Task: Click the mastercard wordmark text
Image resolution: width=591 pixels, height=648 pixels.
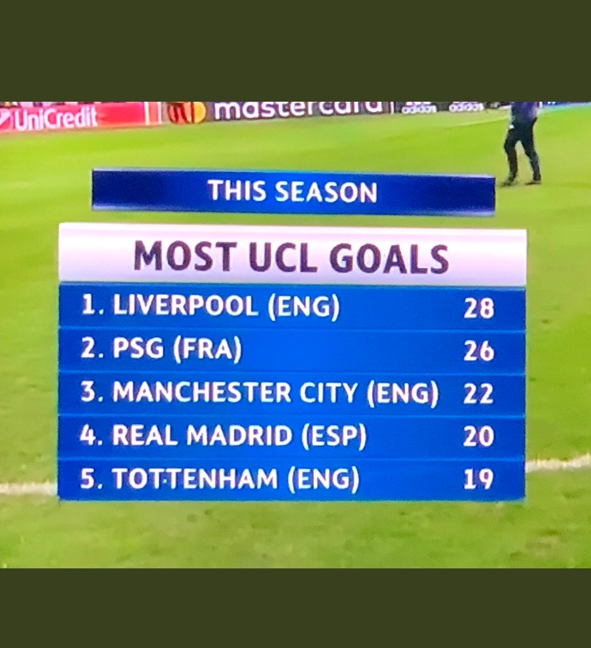Action: (299, 110)
